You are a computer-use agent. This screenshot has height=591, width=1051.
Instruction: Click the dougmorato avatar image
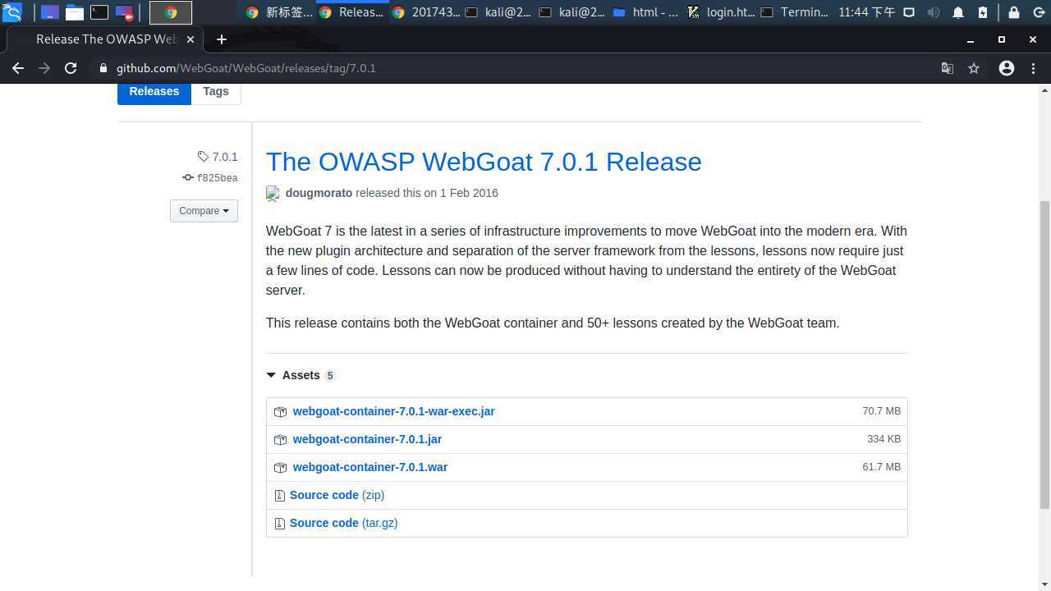click(x=273, y=194)
